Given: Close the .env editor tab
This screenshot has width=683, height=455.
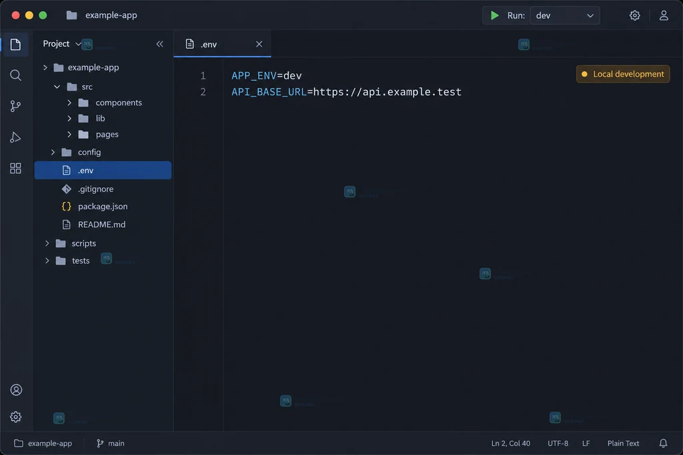Looking at the screenshot, I should click(x=259, y=44).
